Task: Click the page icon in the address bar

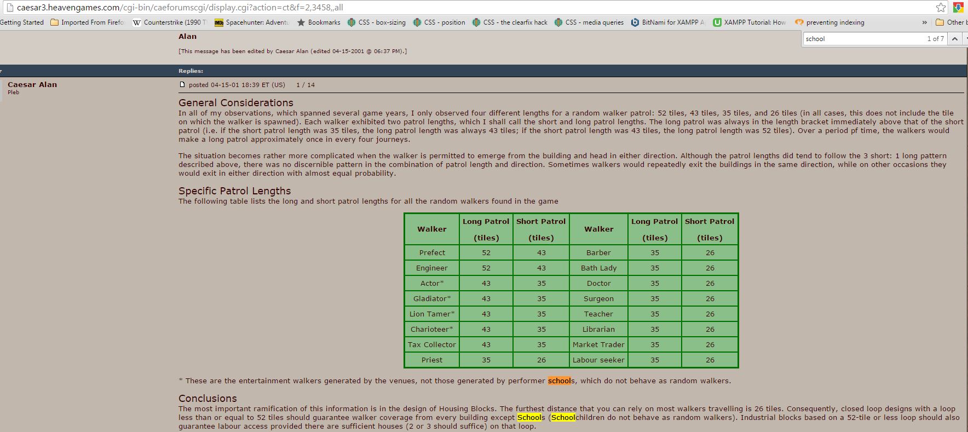Action: pyautogui.click(x=9, y=8)
